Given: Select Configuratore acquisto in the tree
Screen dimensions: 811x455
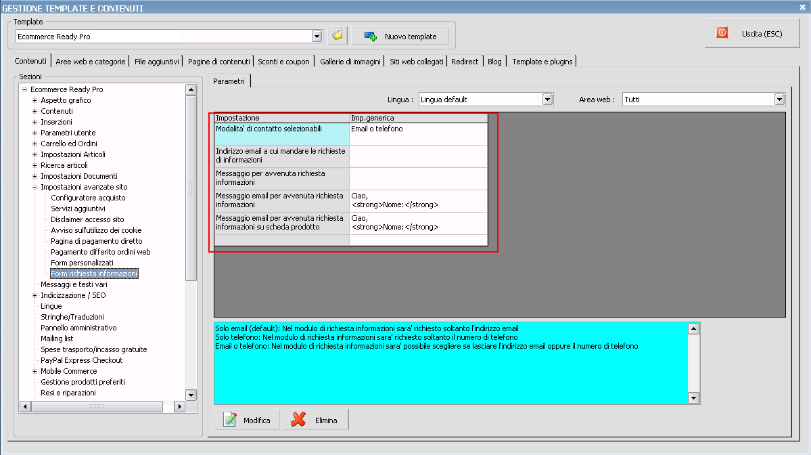Looking at the screenshot, I should click(x=88, y=198).
